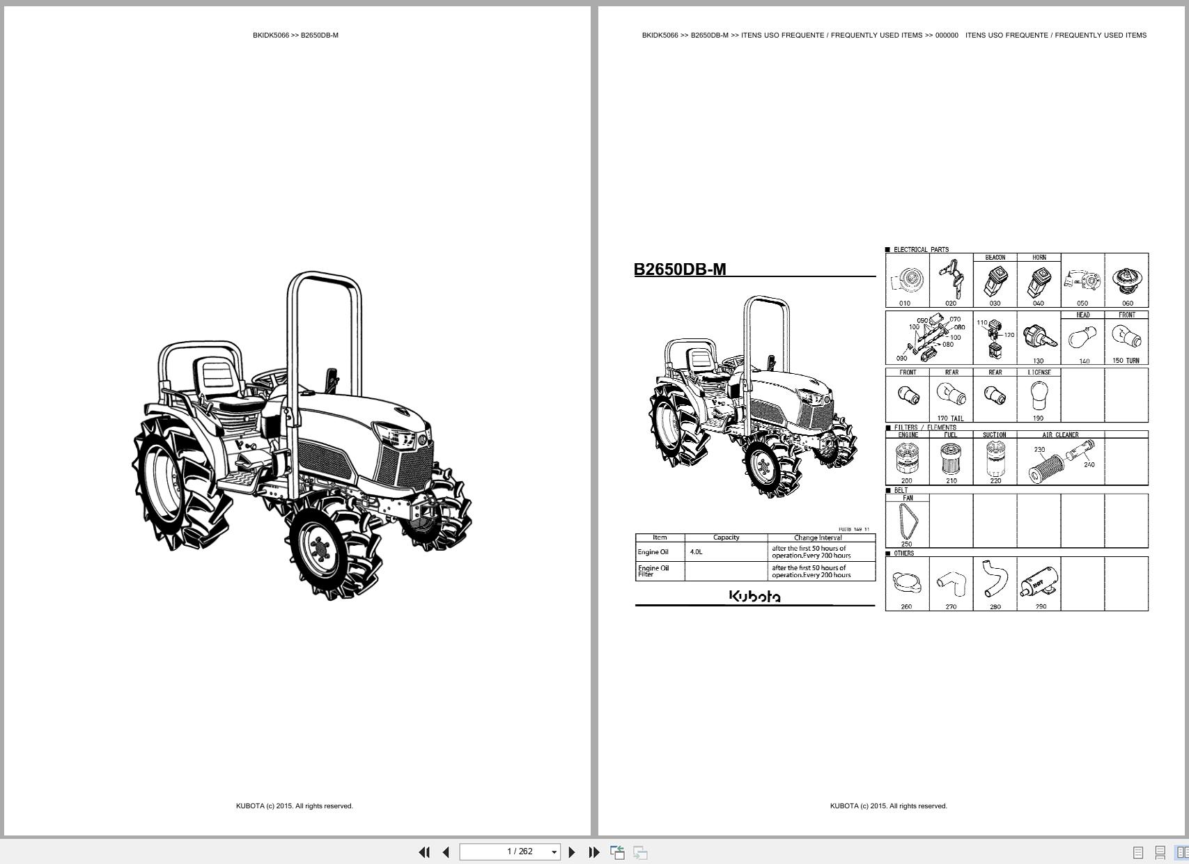Click the Fan belt part 250
This screenshot has width=1189, height=864.
click(x=907, y=521)
